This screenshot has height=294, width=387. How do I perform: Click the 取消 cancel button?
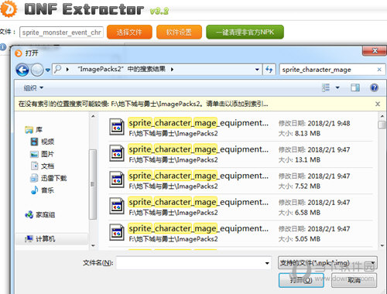(354, 280)
